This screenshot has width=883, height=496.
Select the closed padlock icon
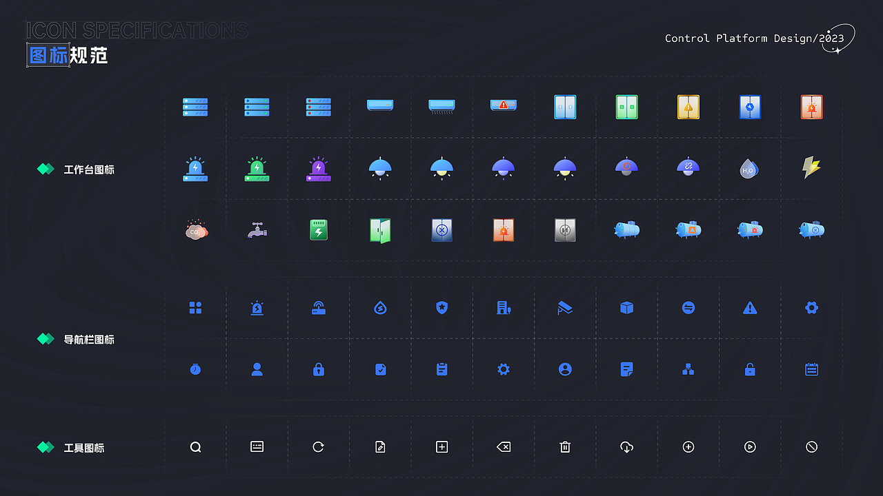click(318, 369)
